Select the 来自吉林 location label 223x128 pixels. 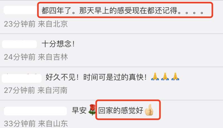53,57
